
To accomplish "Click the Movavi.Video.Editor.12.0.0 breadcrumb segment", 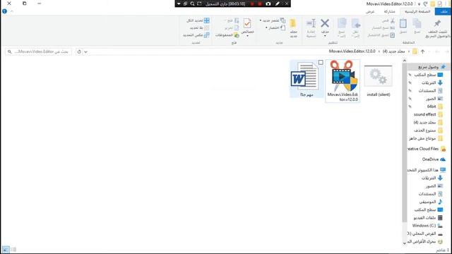I will (352, 52).
